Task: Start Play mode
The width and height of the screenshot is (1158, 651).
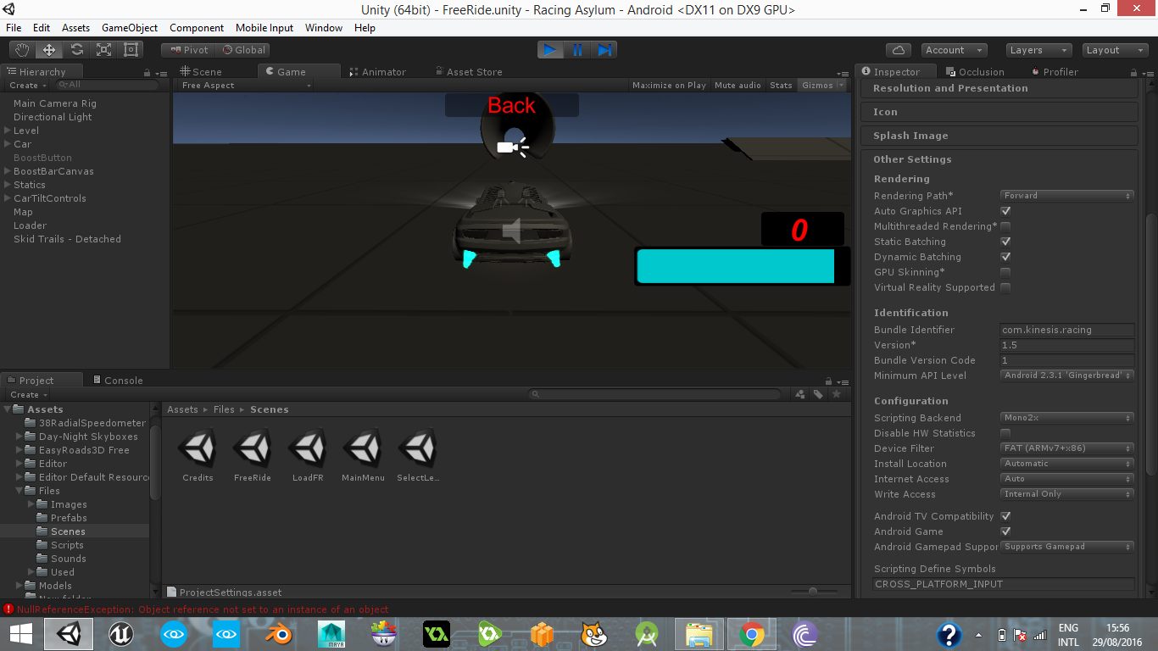Action: (x=550, y=50)
